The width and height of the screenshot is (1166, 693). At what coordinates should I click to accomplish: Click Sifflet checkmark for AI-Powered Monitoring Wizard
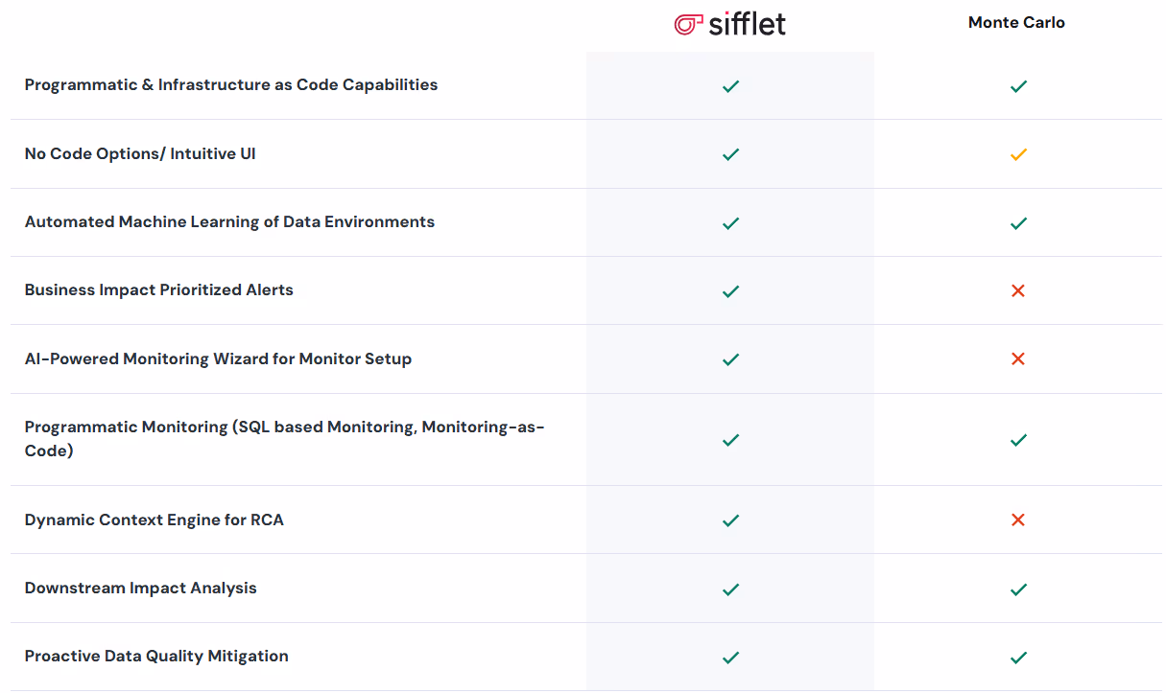coord(730,359)
